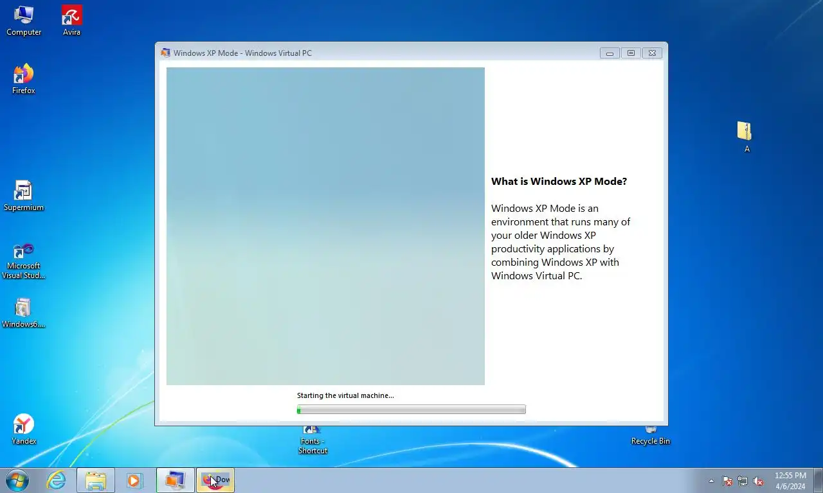Click the muted volume tray icon
This screenshot has height=493, width=823.
click(758, 481)
